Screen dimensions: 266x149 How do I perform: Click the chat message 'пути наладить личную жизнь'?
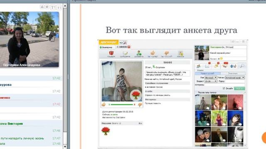point(22,138)
